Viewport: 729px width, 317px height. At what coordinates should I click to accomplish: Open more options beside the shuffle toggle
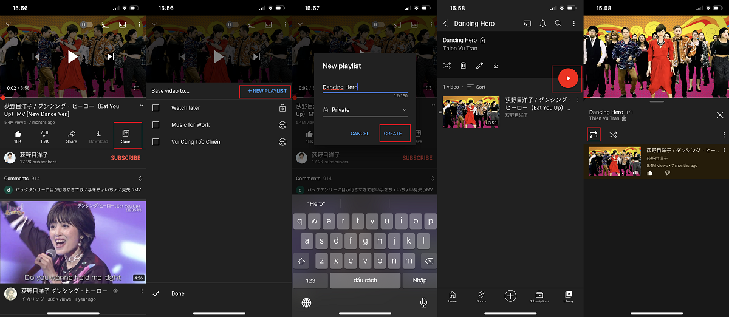[724, 134]
